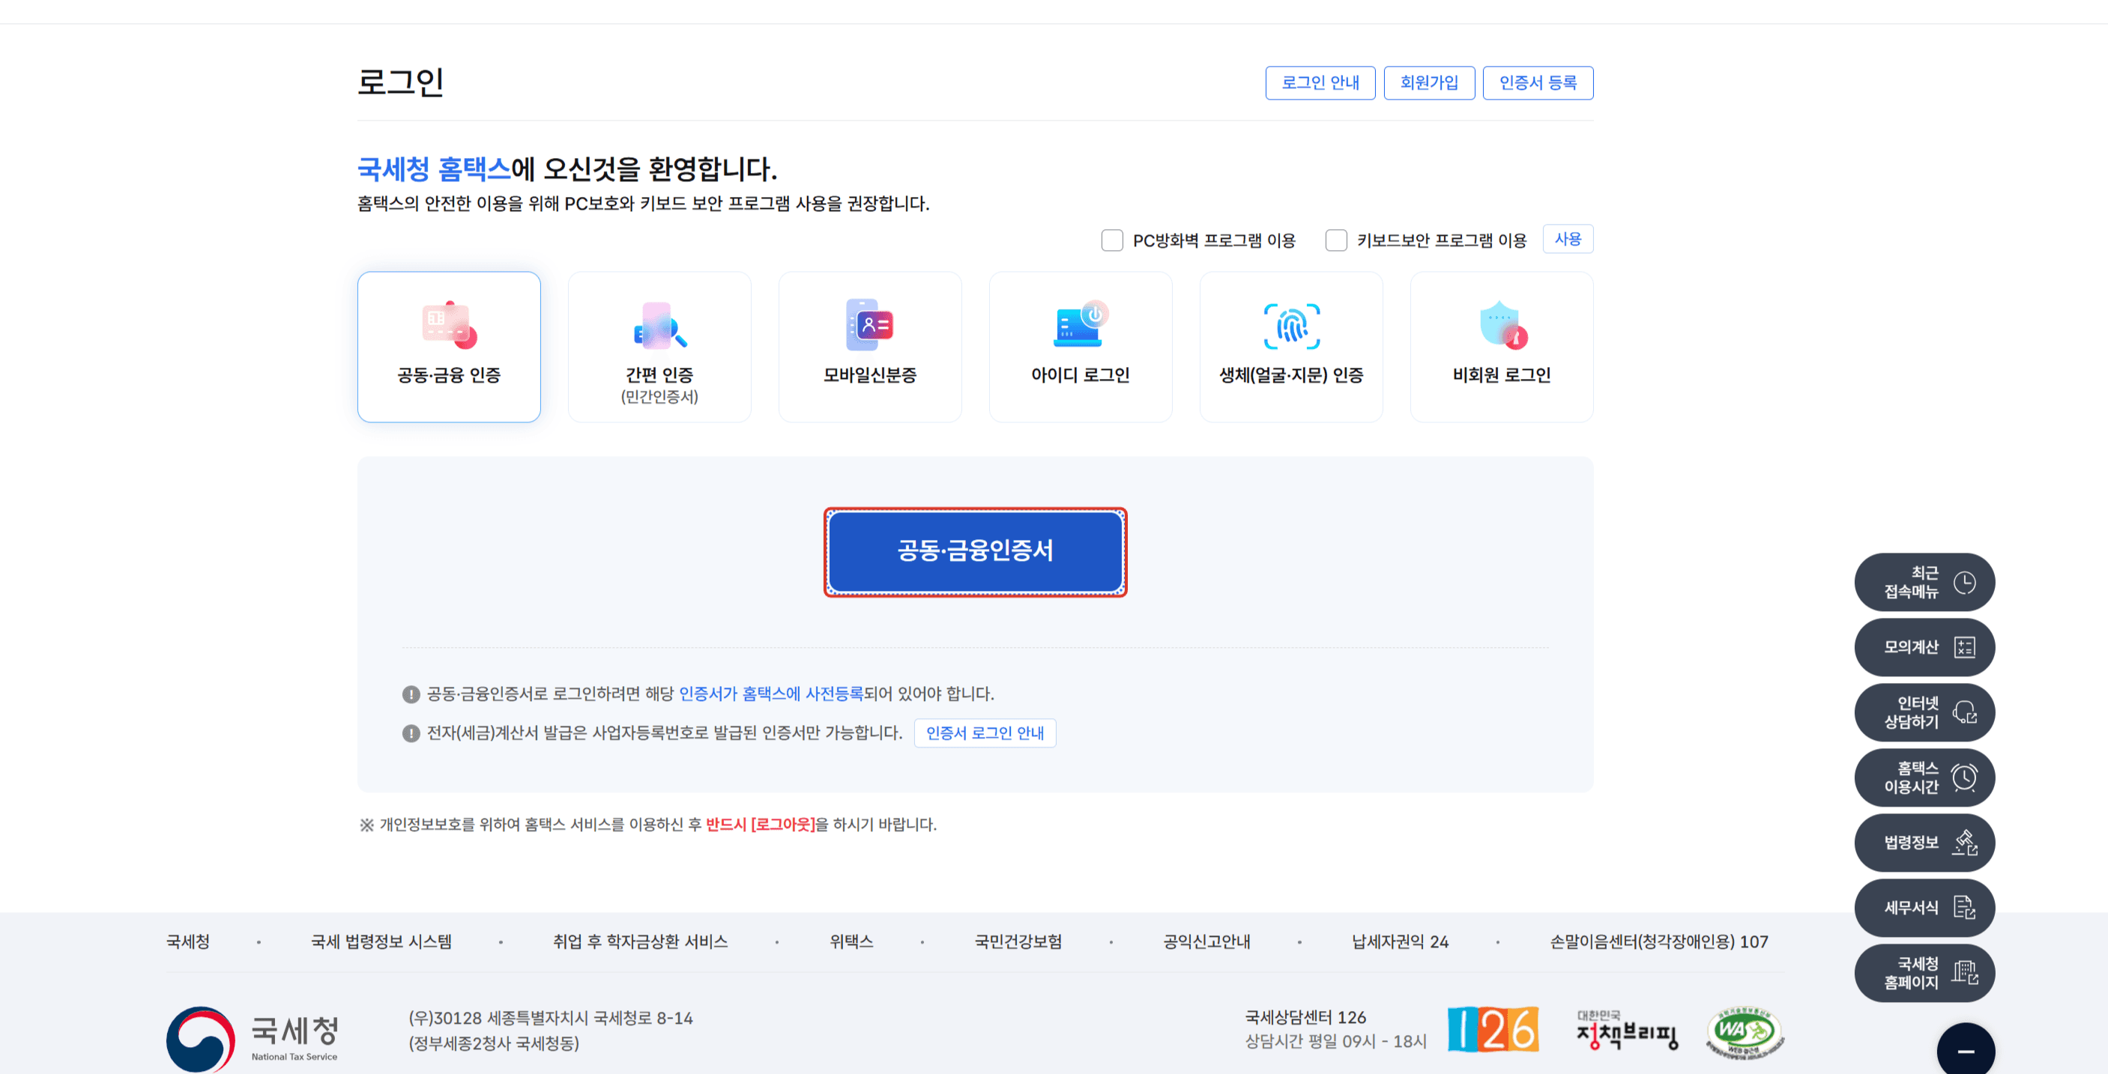Click the 국세청 홈택스 blue heading text
This screenshot has height=1074, width=2108.
coord(434,169)
